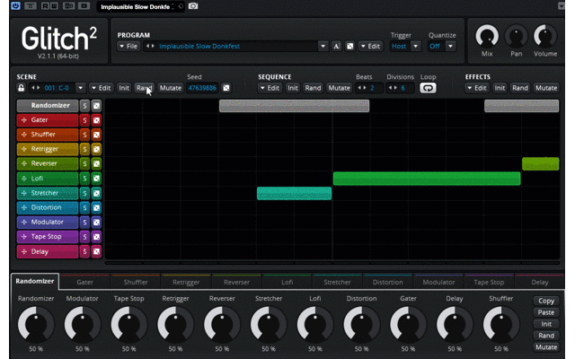Randomize the Shuffler lane with dice icon

[x=96, y=135]
